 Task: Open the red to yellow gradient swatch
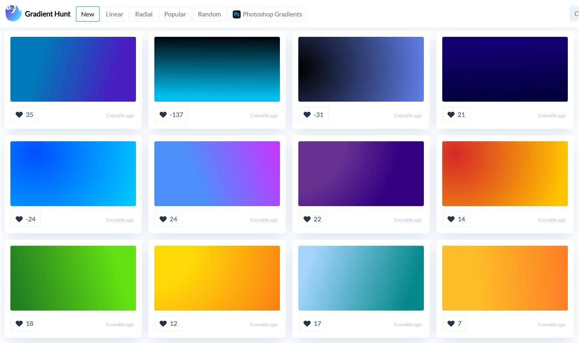pyautogui.click(x=505, y=174)
